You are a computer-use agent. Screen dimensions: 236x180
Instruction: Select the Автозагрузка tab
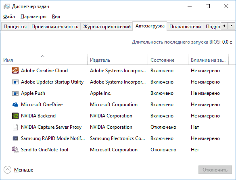tap(150, 26)
